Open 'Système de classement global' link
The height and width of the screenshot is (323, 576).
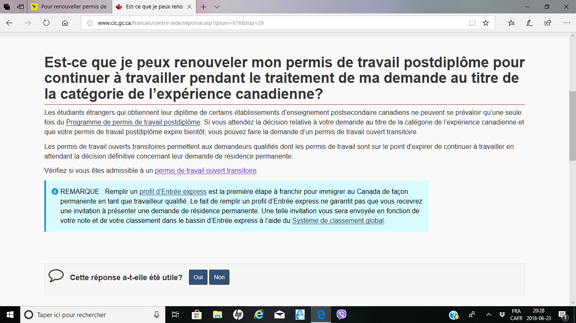(338, 220)
